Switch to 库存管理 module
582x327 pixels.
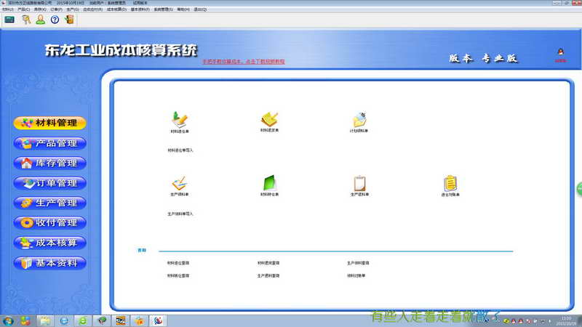50,163
